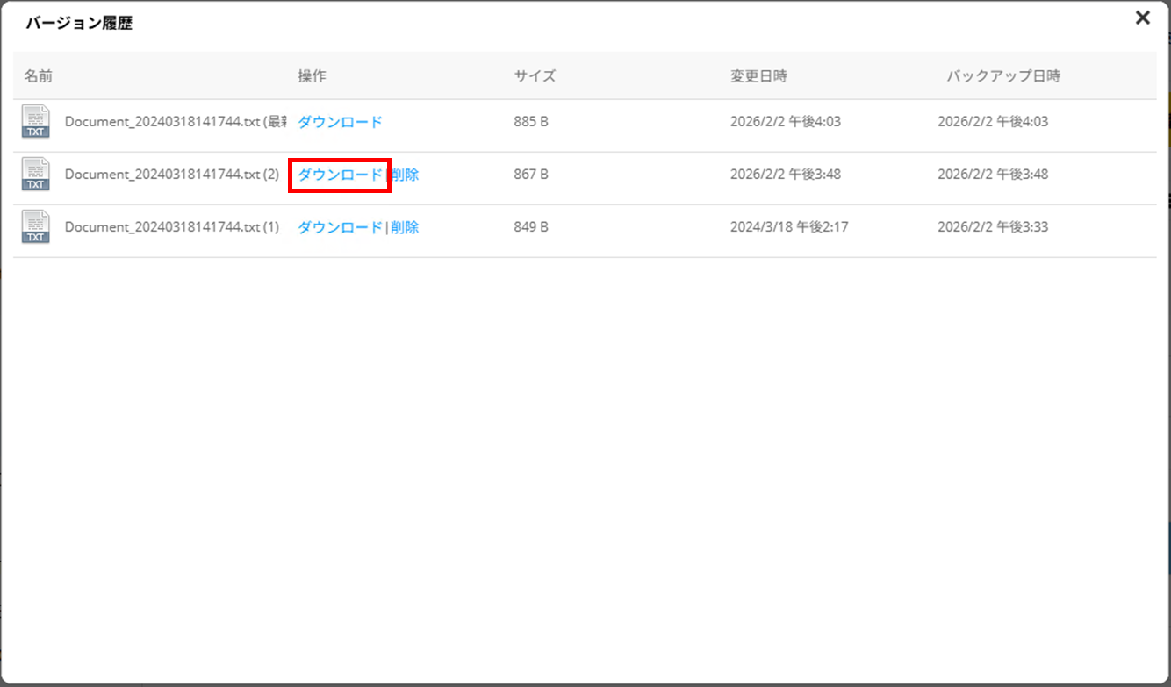The image size is (1171, 687).
Task: Click modified date 2026/2/2 午後4:03
Action: point(786,122)
